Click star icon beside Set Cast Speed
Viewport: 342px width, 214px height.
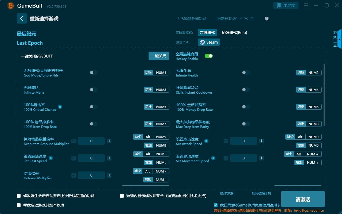click(x=51, y=158)
